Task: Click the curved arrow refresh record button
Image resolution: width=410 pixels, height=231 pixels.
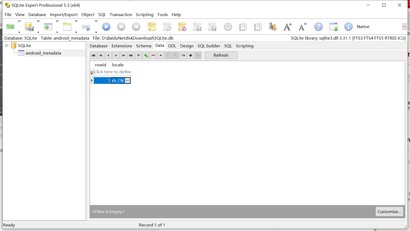Action: coord(183,55)
